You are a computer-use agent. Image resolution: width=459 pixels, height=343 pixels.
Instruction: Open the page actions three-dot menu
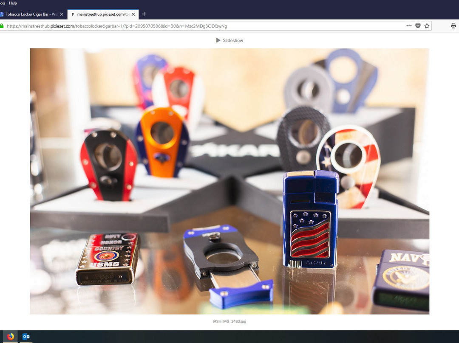409,26
